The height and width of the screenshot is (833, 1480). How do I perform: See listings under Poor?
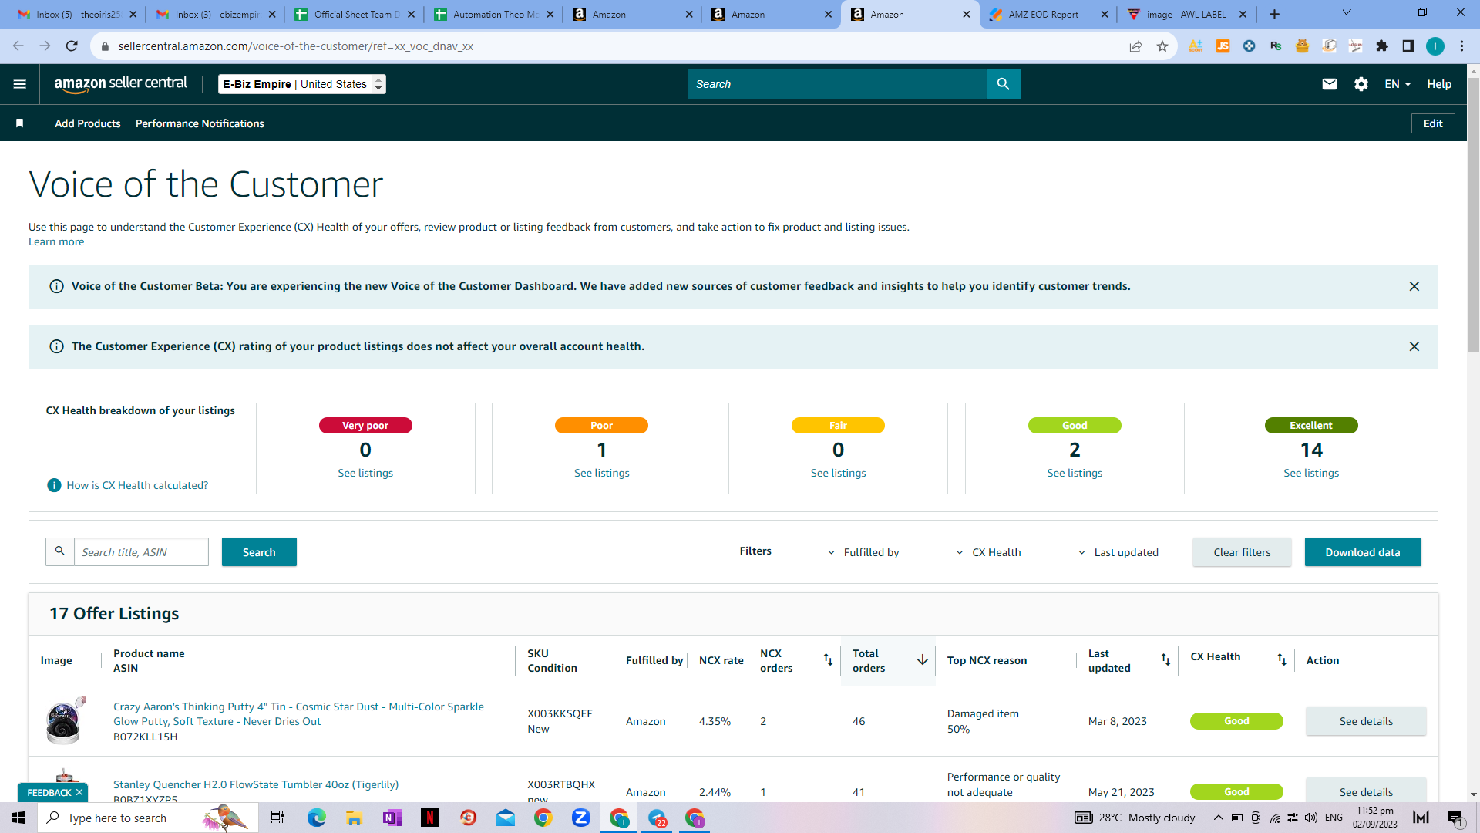click(602, 473)
